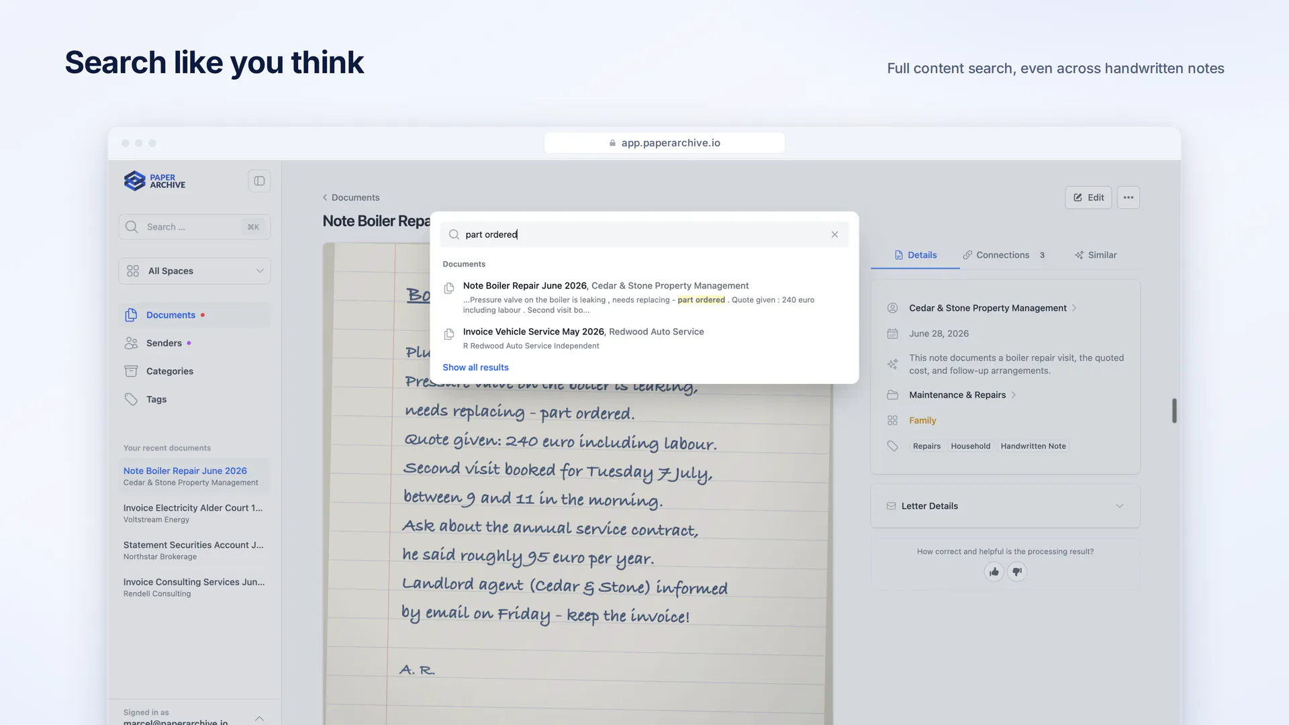Click the Repairs tag

[x=926, y=446]
